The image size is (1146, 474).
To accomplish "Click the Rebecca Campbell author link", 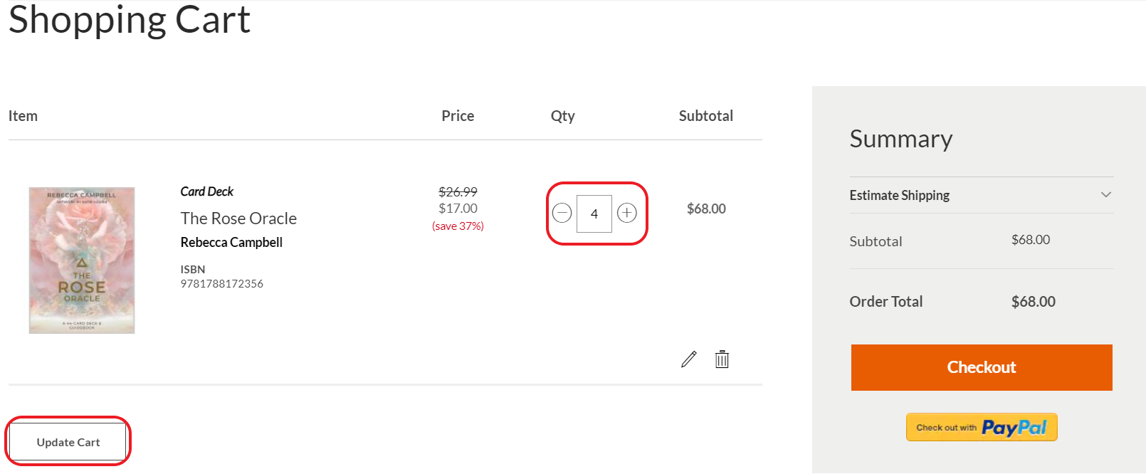I will [231, 243].
